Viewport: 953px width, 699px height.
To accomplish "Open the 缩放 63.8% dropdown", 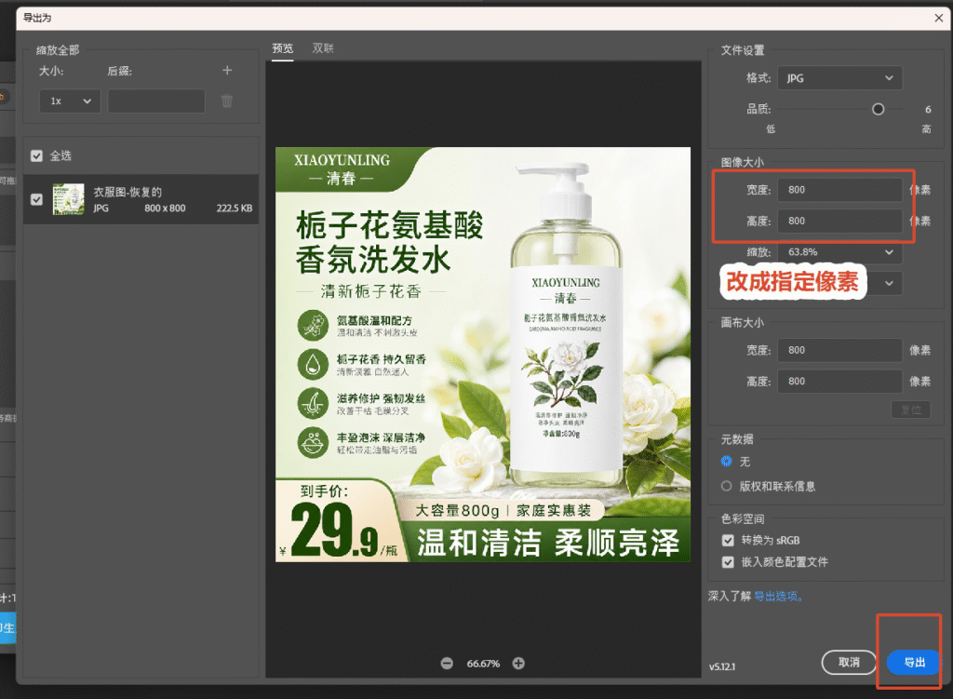I will [840, 252].
